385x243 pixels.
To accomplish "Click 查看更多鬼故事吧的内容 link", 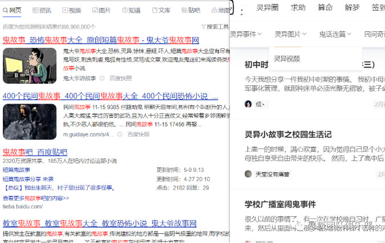I will (x=36, y=198).
